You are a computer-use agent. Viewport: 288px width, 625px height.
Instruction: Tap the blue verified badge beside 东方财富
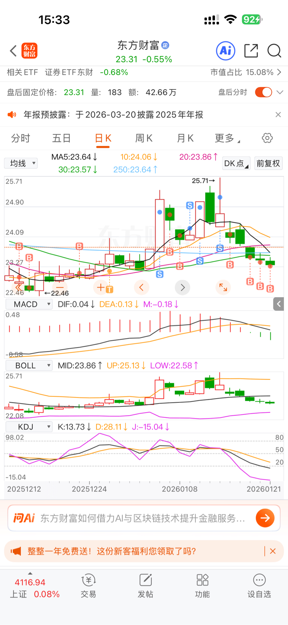pyautogui.click(x=165, y=45)
